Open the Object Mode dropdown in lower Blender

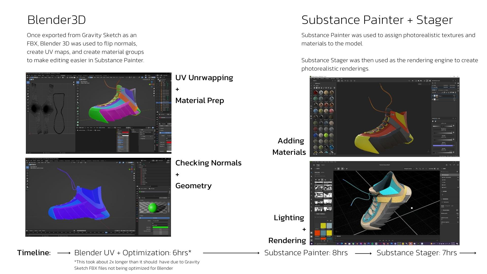(33, 163)
